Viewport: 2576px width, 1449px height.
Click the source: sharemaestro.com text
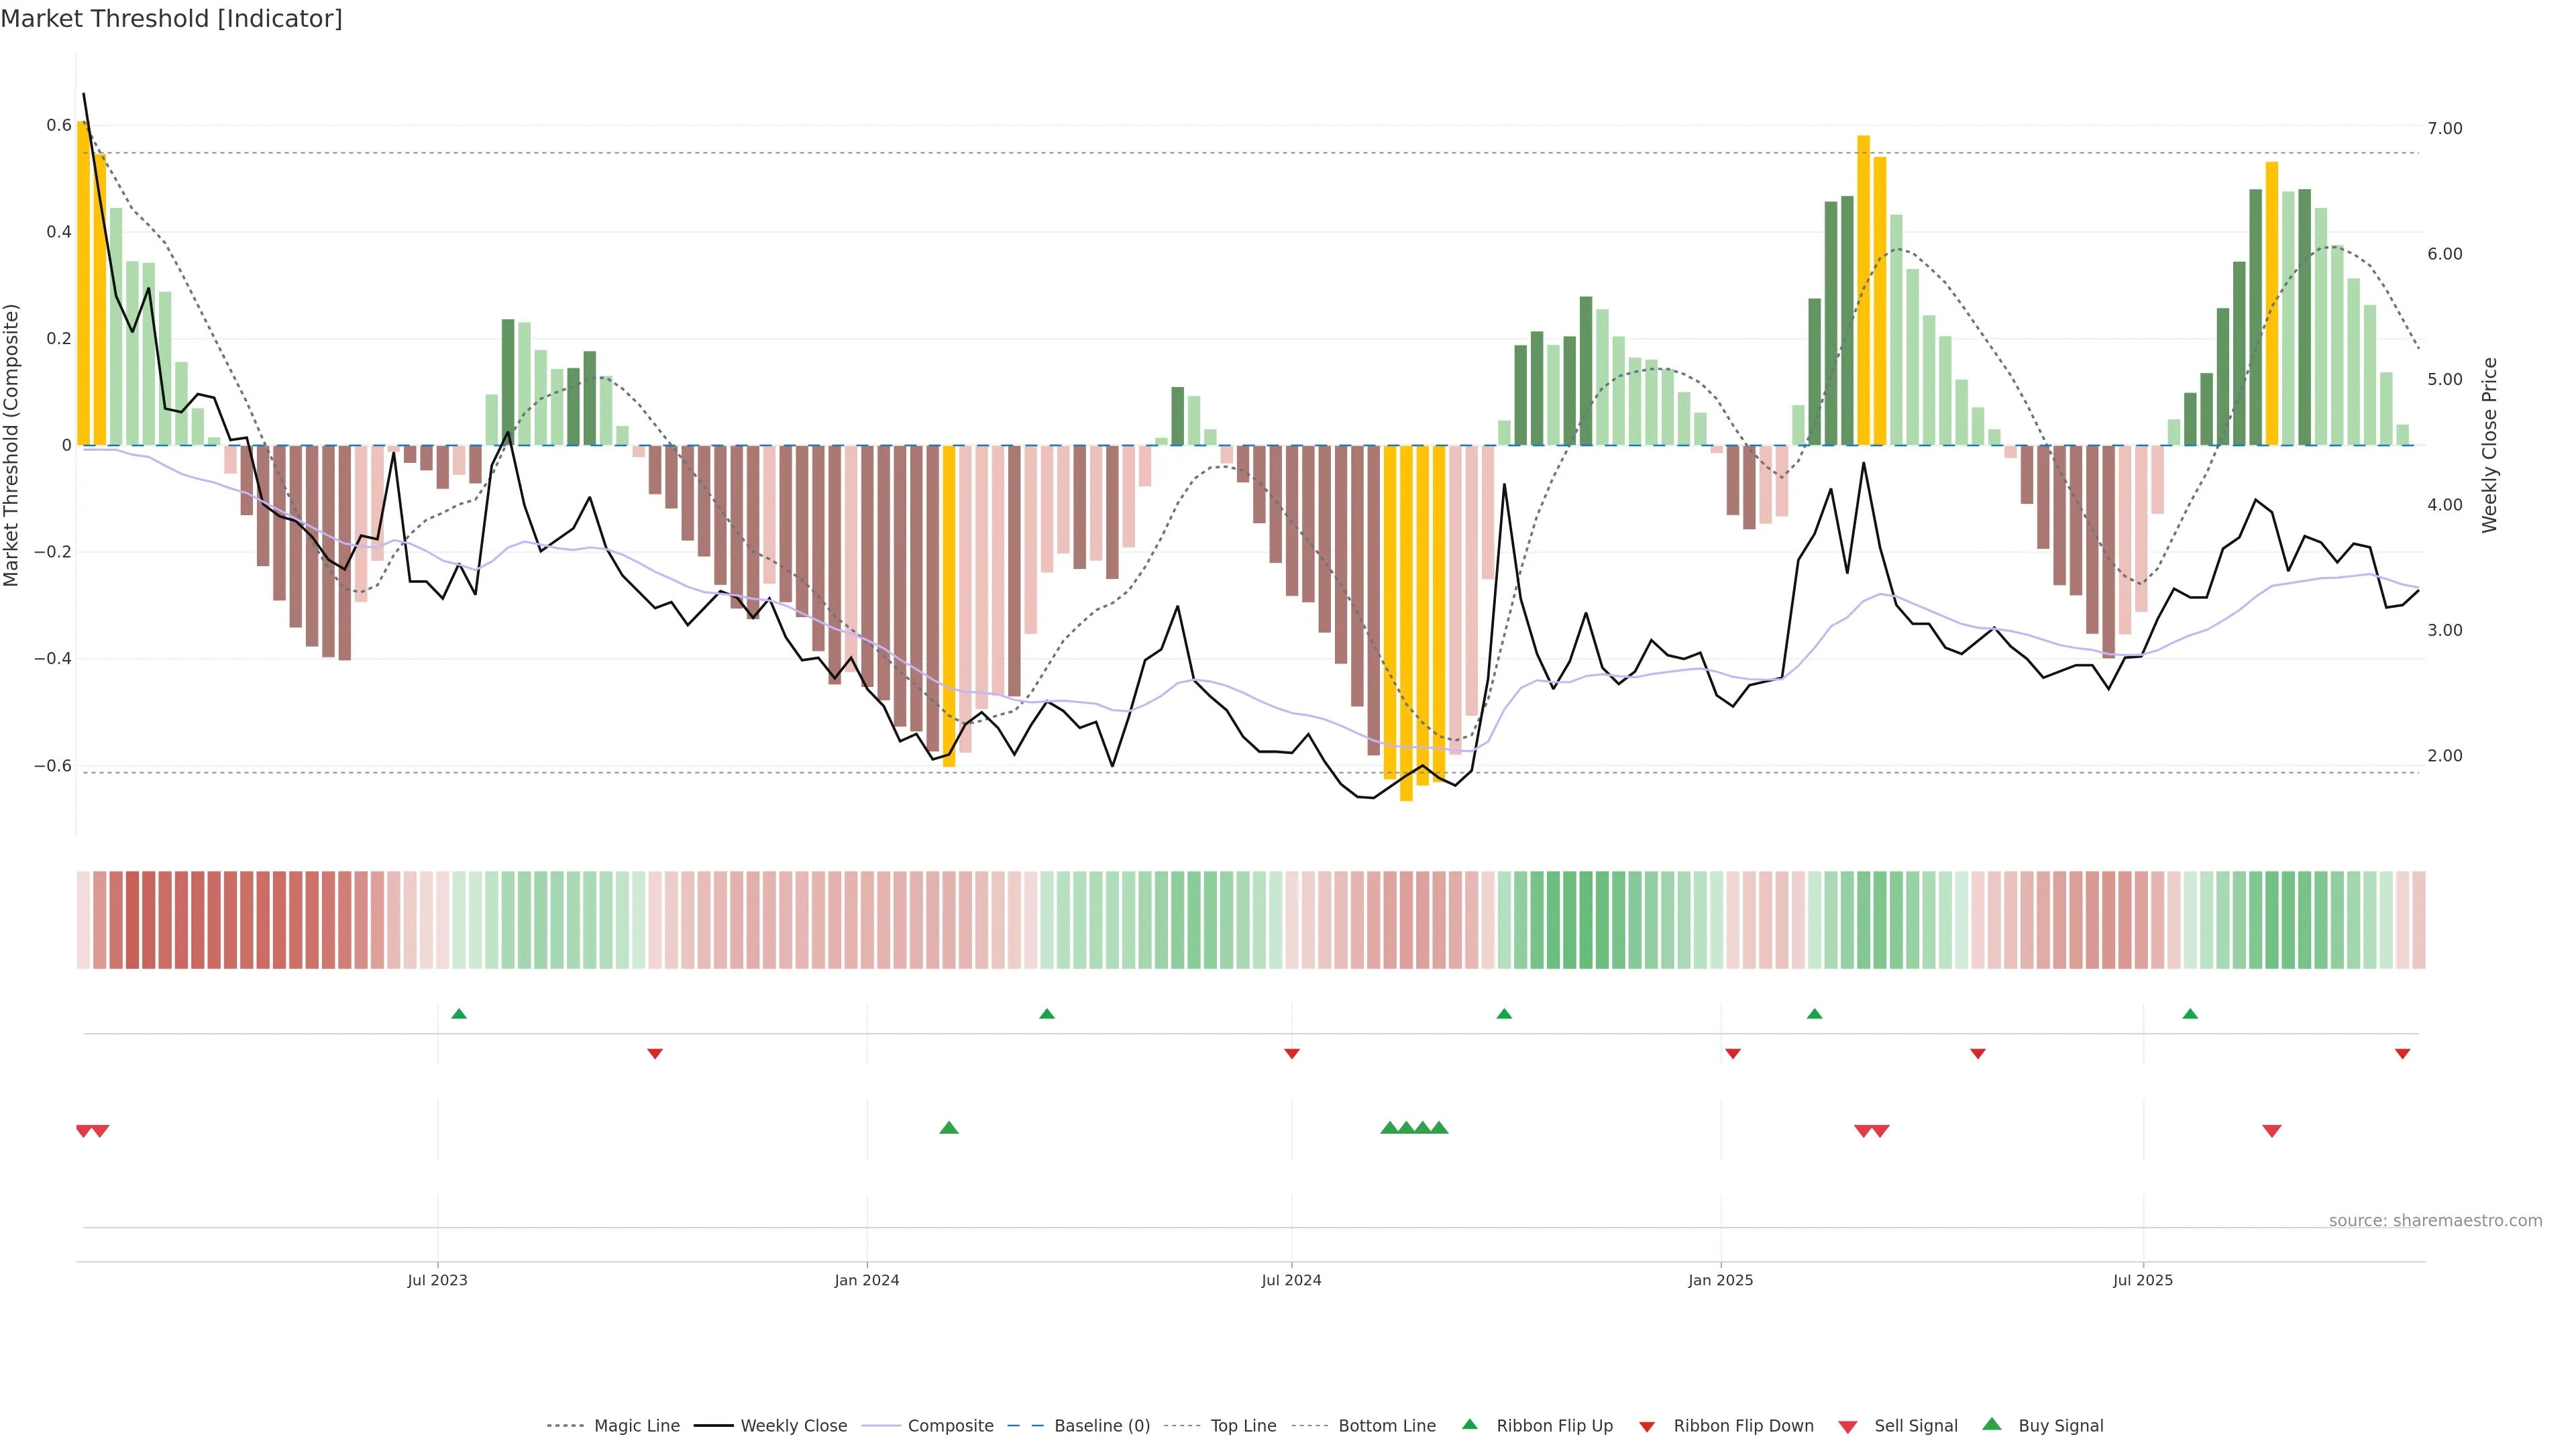click(2435, 1221)
